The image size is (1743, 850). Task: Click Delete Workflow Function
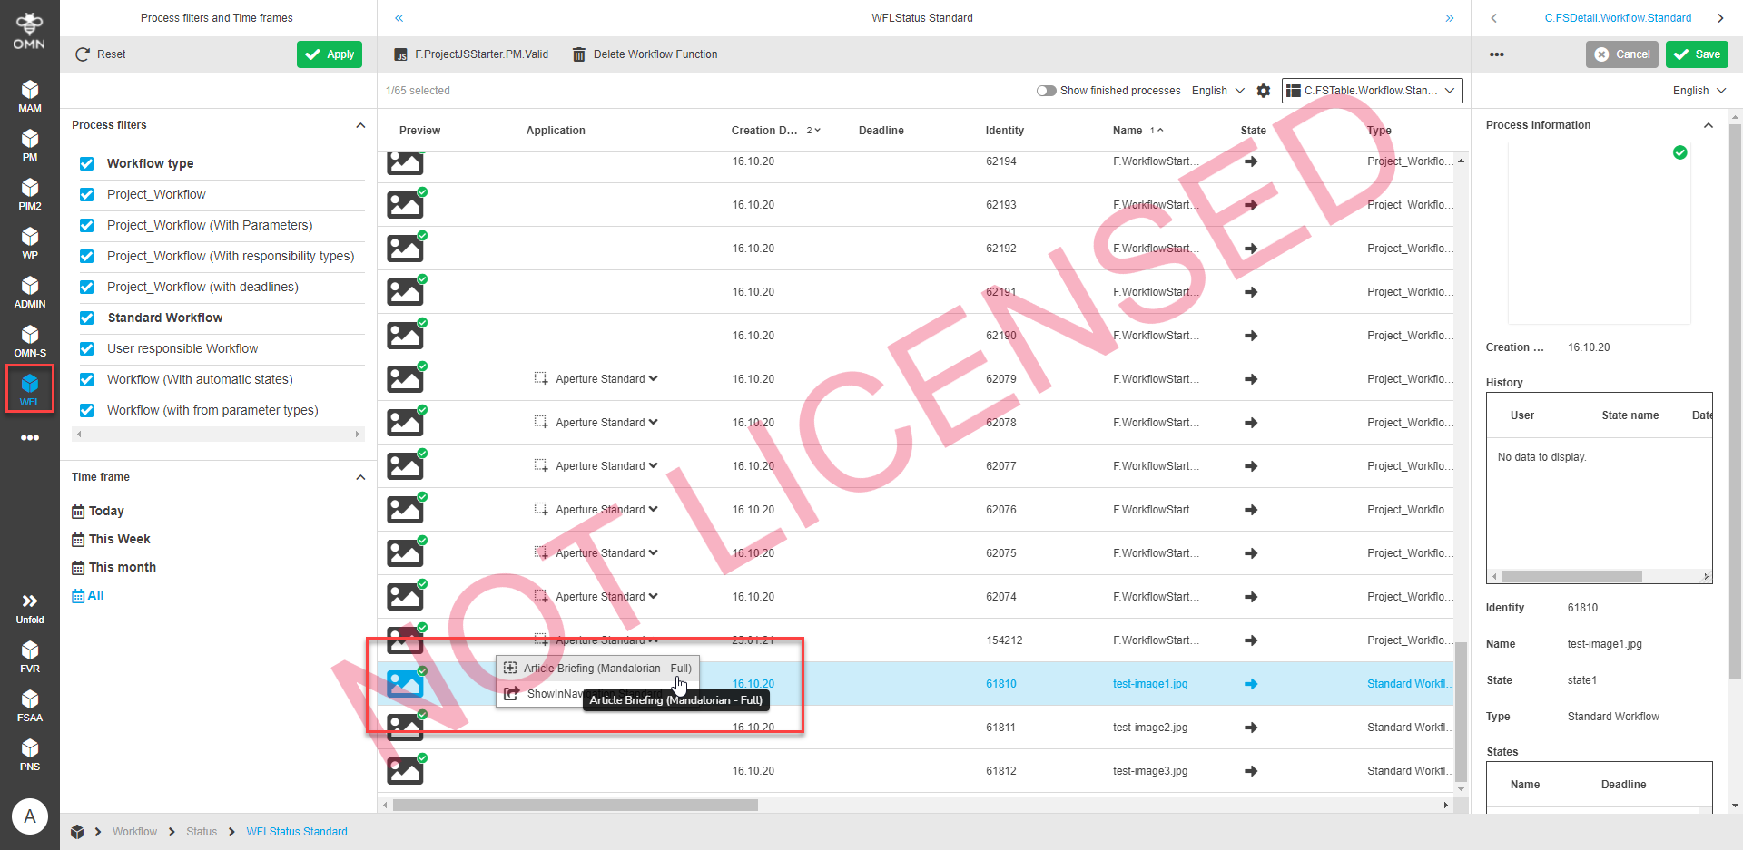645,54
